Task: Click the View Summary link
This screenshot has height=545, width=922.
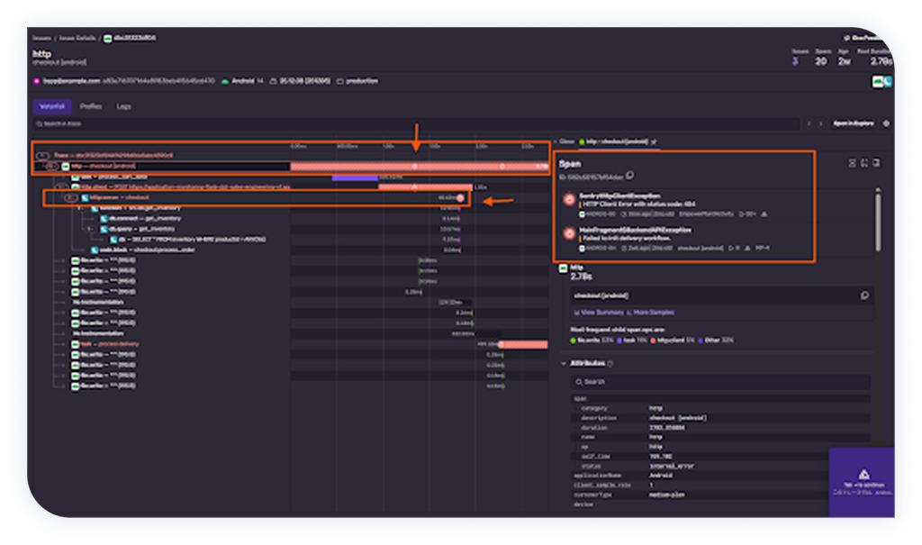Action: click(x=599, y=313)
